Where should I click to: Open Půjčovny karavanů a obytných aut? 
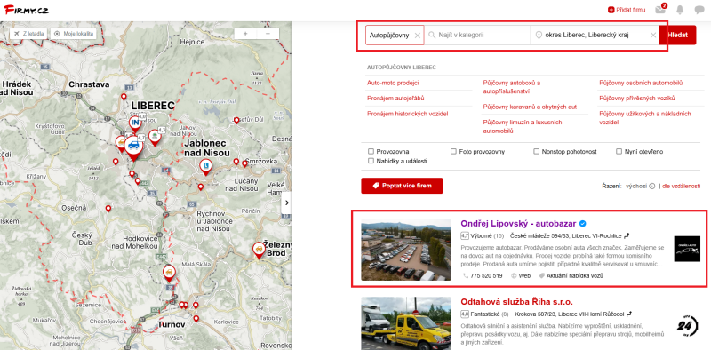(530, 107)
